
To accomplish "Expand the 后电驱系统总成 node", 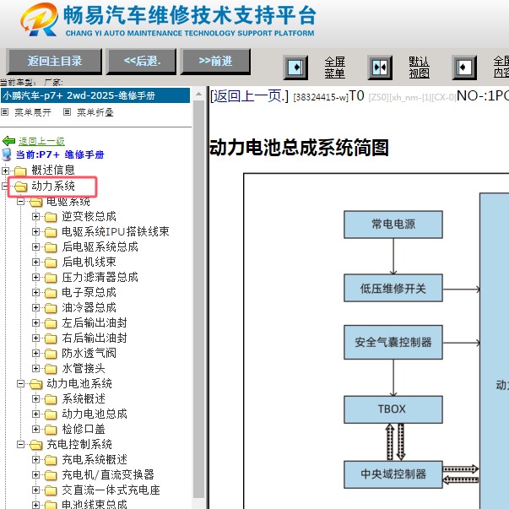I will [x=36, y=247].
